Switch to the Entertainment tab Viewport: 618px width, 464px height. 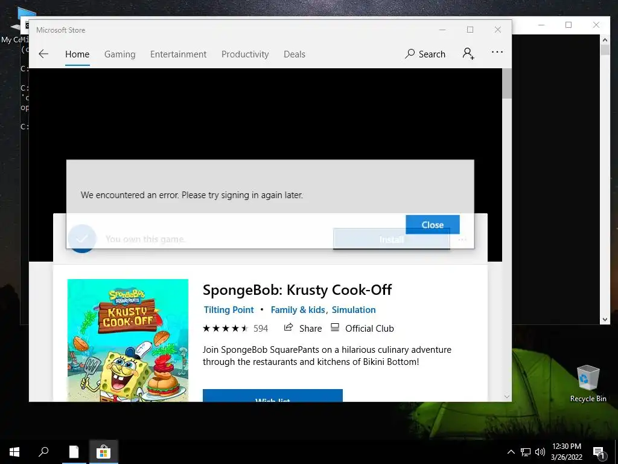178,54
